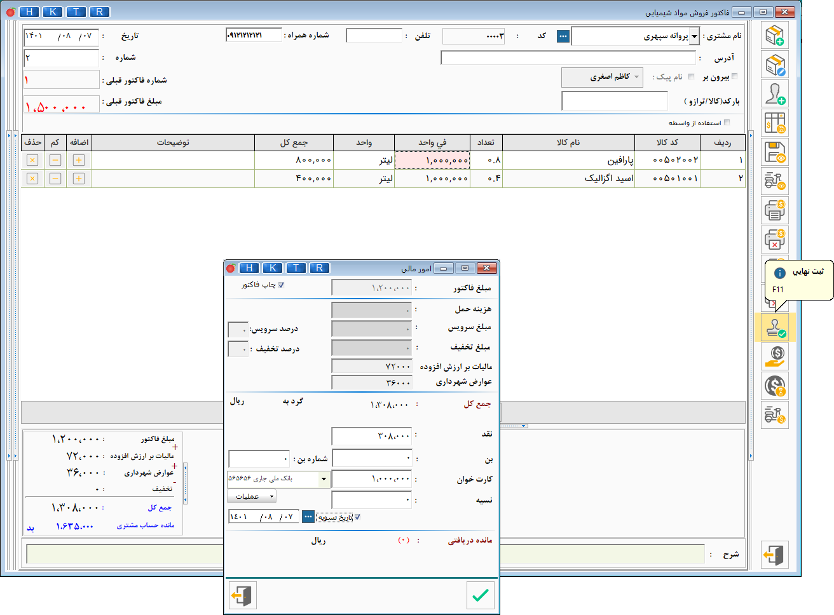Screen dimensions: 834x615
Task: Toggle the چاپ فاکتور checkbox
Action: (281, 285)
